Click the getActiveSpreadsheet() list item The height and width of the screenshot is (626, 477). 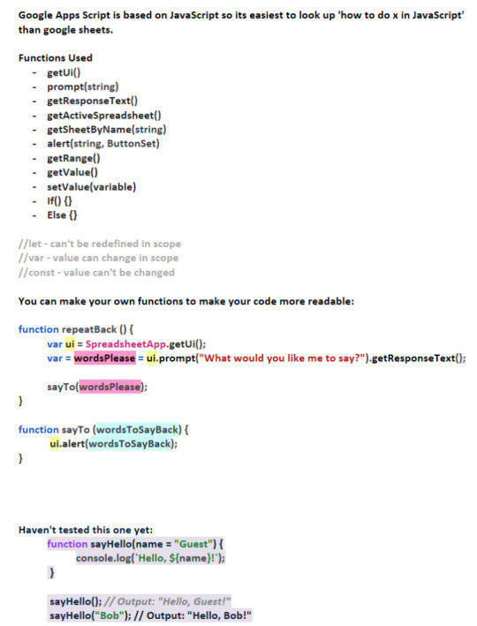(104, 116)
